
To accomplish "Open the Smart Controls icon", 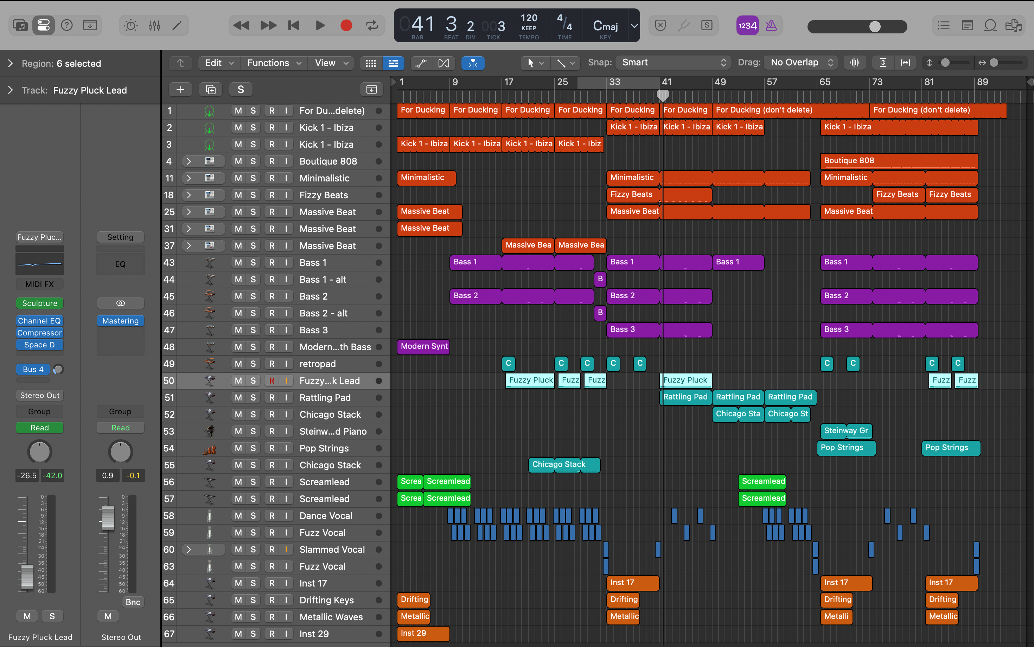I will point(130,26).
